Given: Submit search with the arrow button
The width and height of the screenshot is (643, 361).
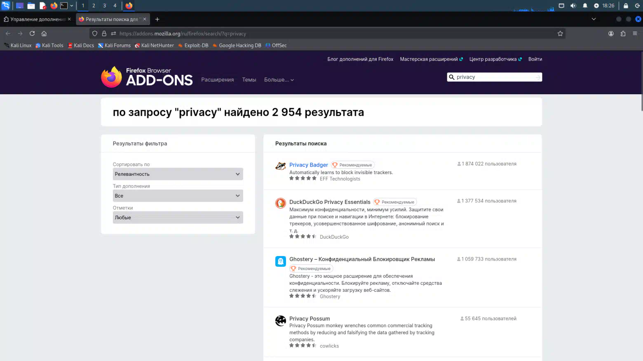Looking at the screenshot, I should pyautogui.click(x=538, y=77).
